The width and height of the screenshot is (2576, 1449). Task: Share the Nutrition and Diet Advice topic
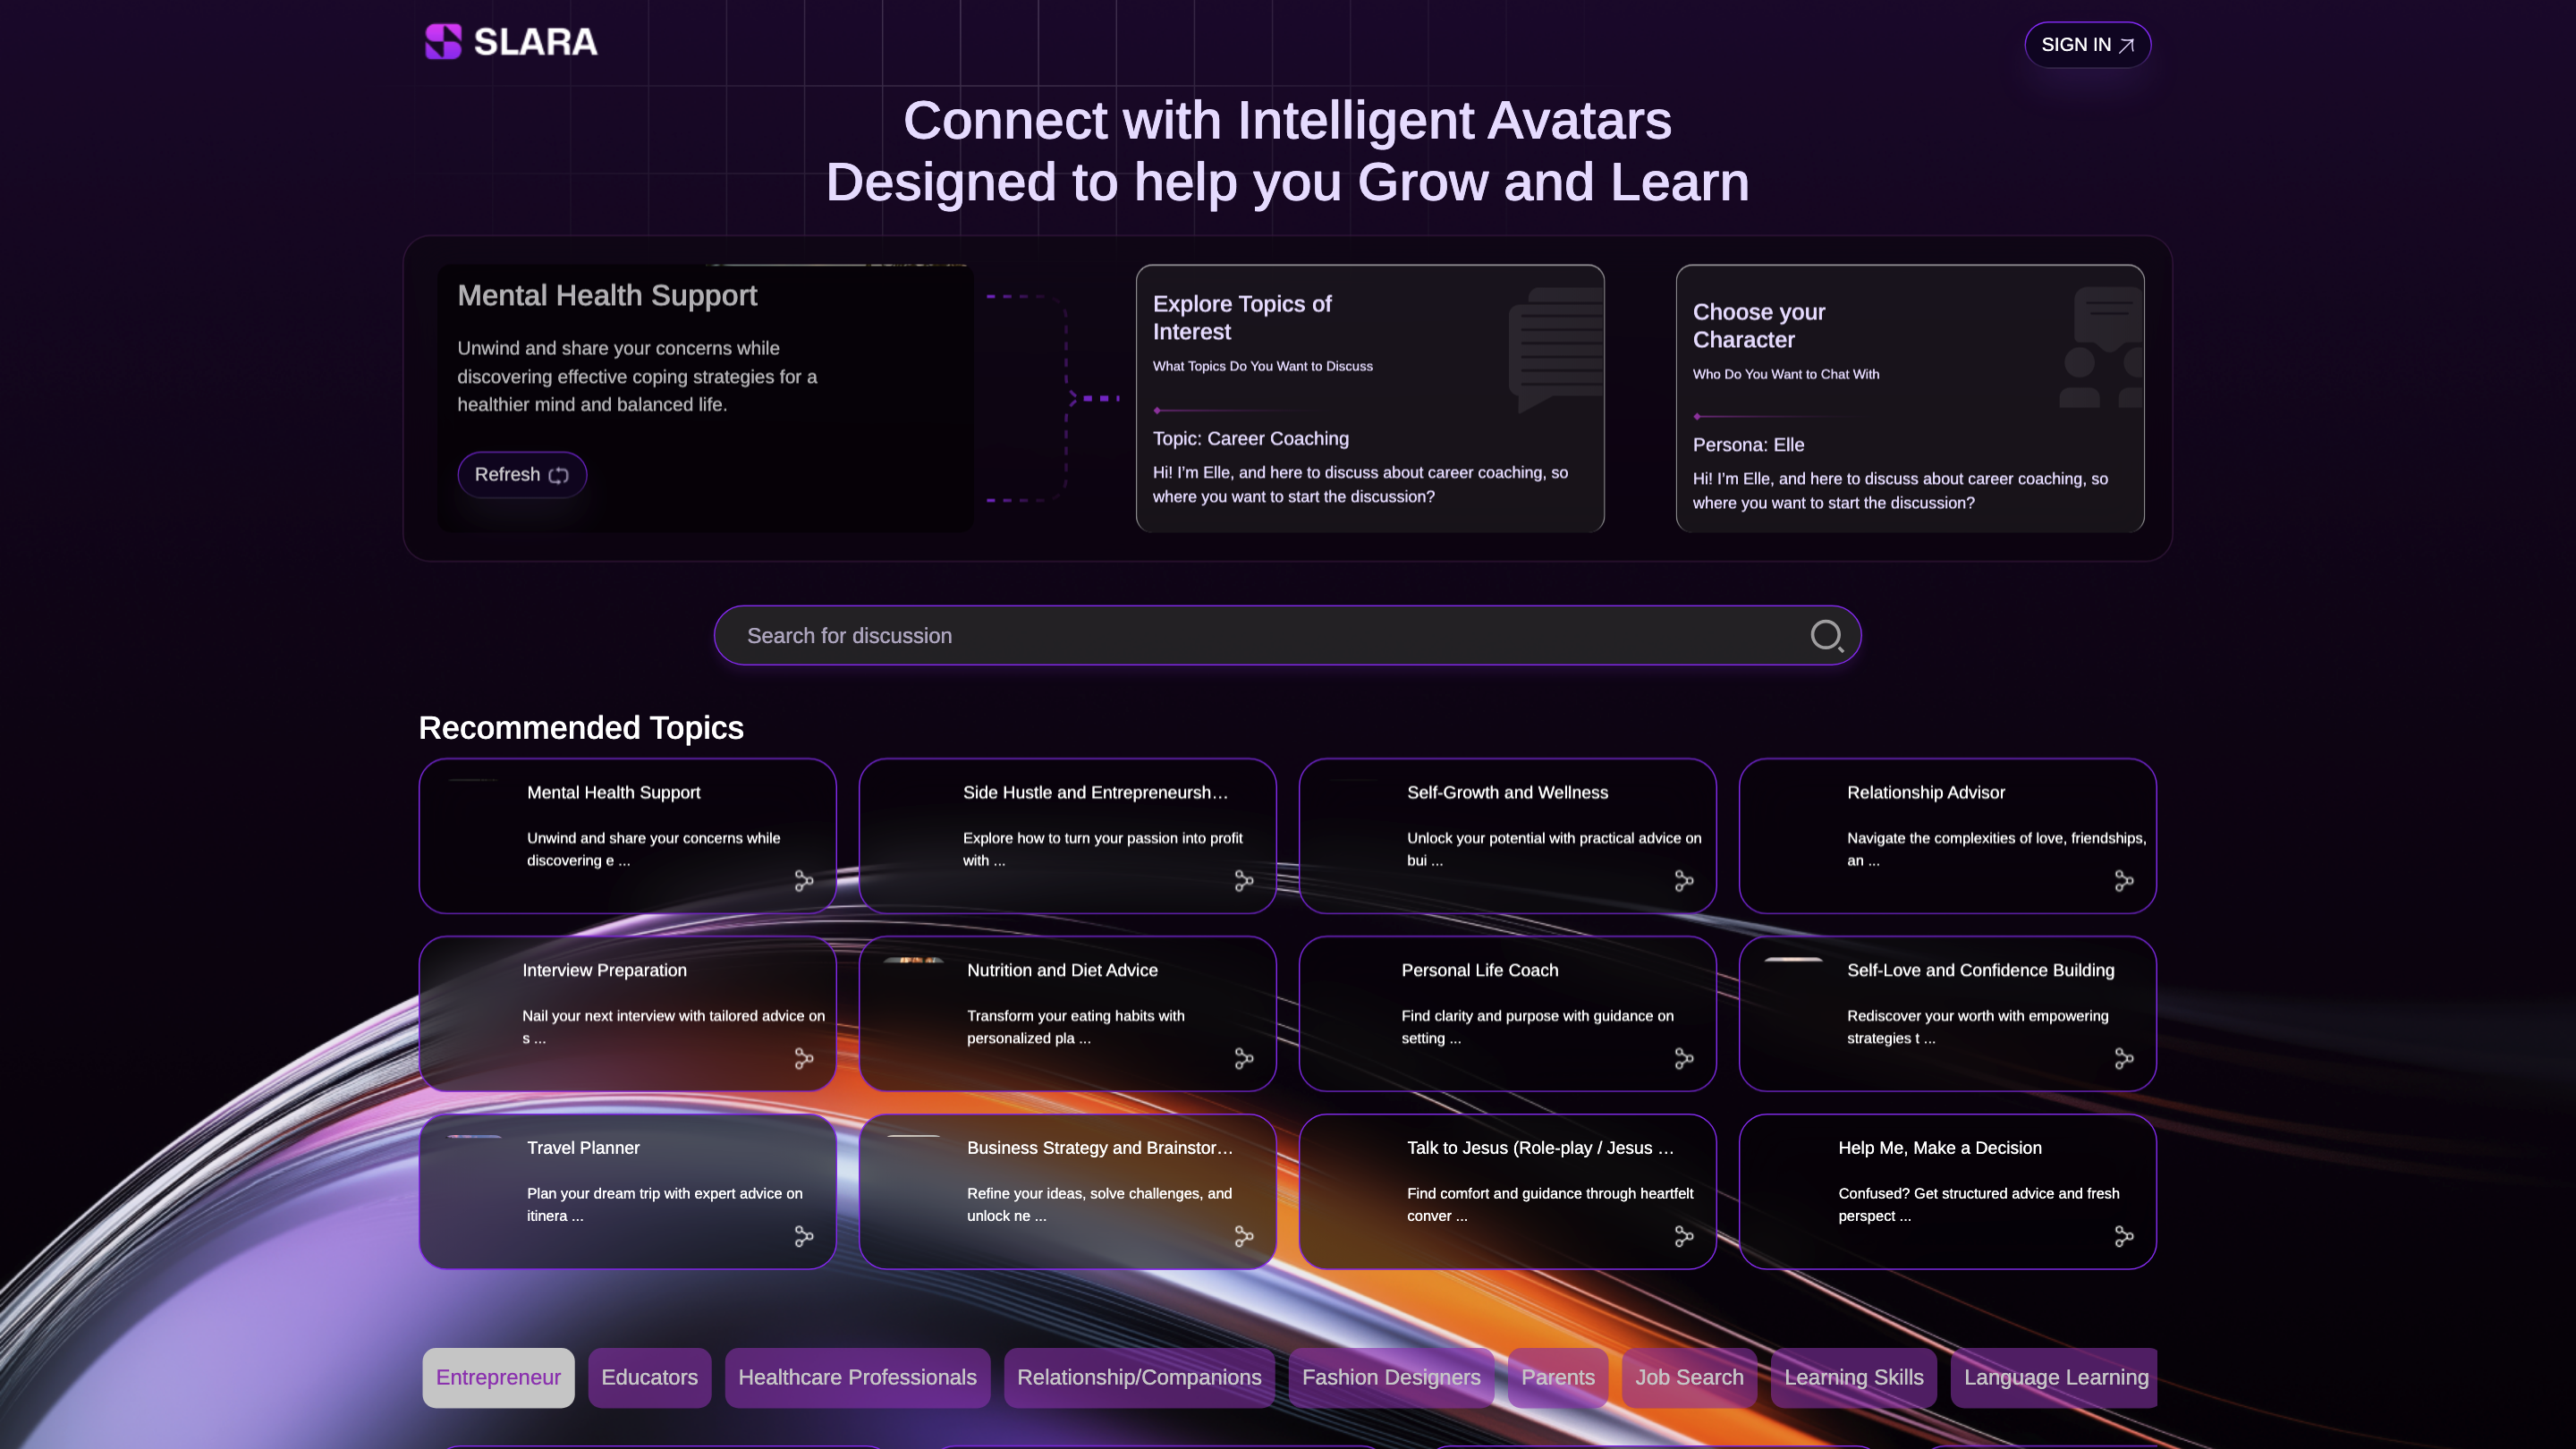pos(1244,1059)
